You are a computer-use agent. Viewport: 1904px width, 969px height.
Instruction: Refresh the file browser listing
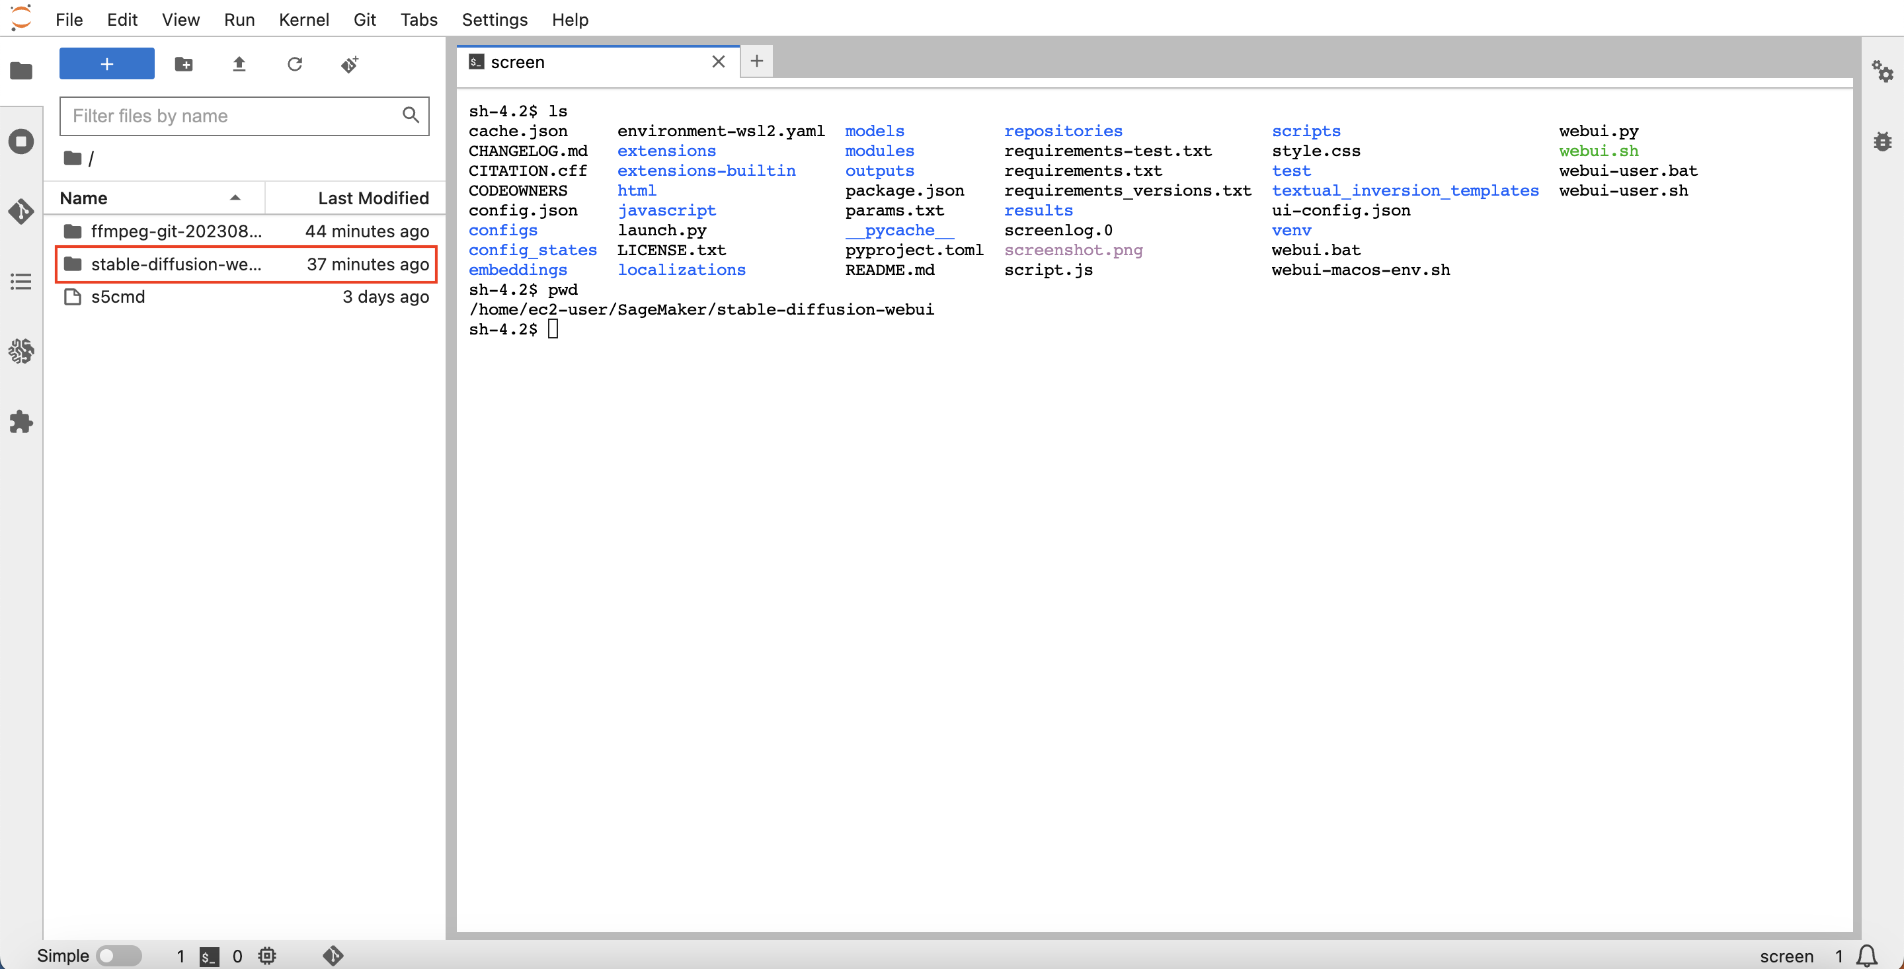coord(295,64)
